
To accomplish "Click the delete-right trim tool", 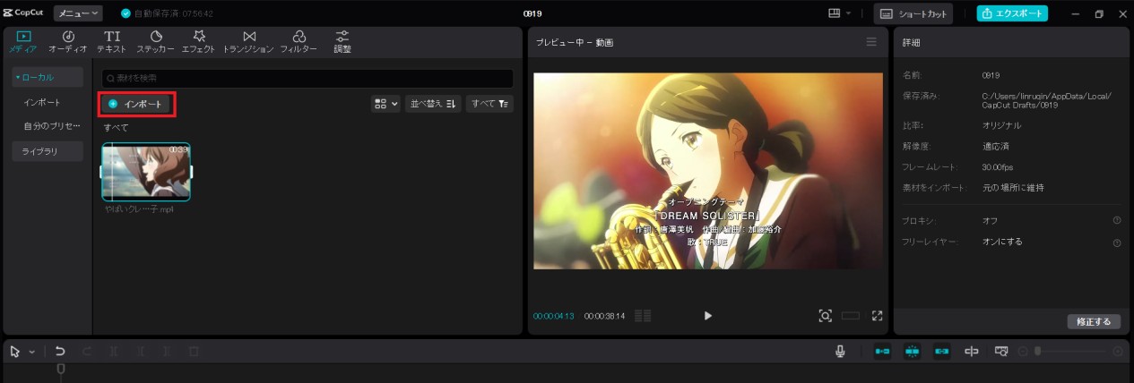I will pyautogui.click(x=167, y=352).
